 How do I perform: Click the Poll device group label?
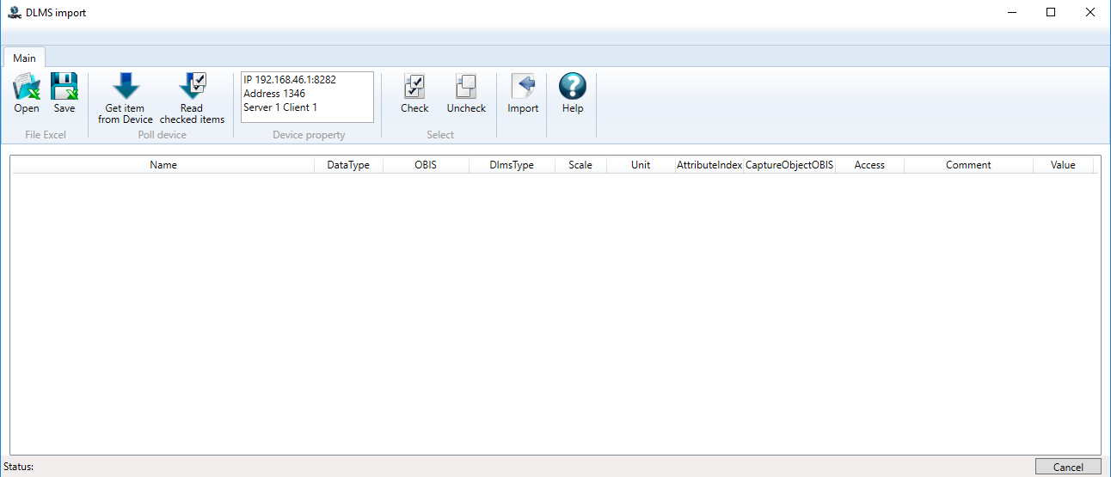point(162,135)
